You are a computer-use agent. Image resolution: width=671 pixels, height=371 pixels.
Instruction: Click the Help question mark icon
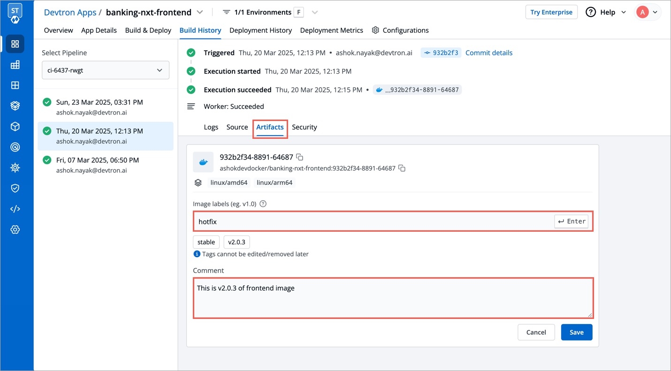(x=591, y=12)
